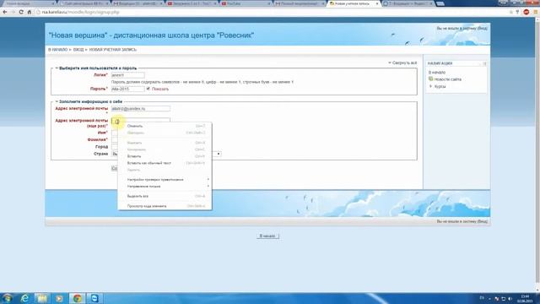Open Windows Media Player from taskbar
The height and width of the screenshot is (304, 540).
point(59,298)
